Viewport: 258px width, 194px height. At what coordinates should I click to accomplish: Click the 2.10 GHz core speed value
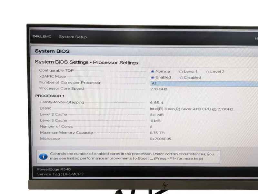point(159,89)
